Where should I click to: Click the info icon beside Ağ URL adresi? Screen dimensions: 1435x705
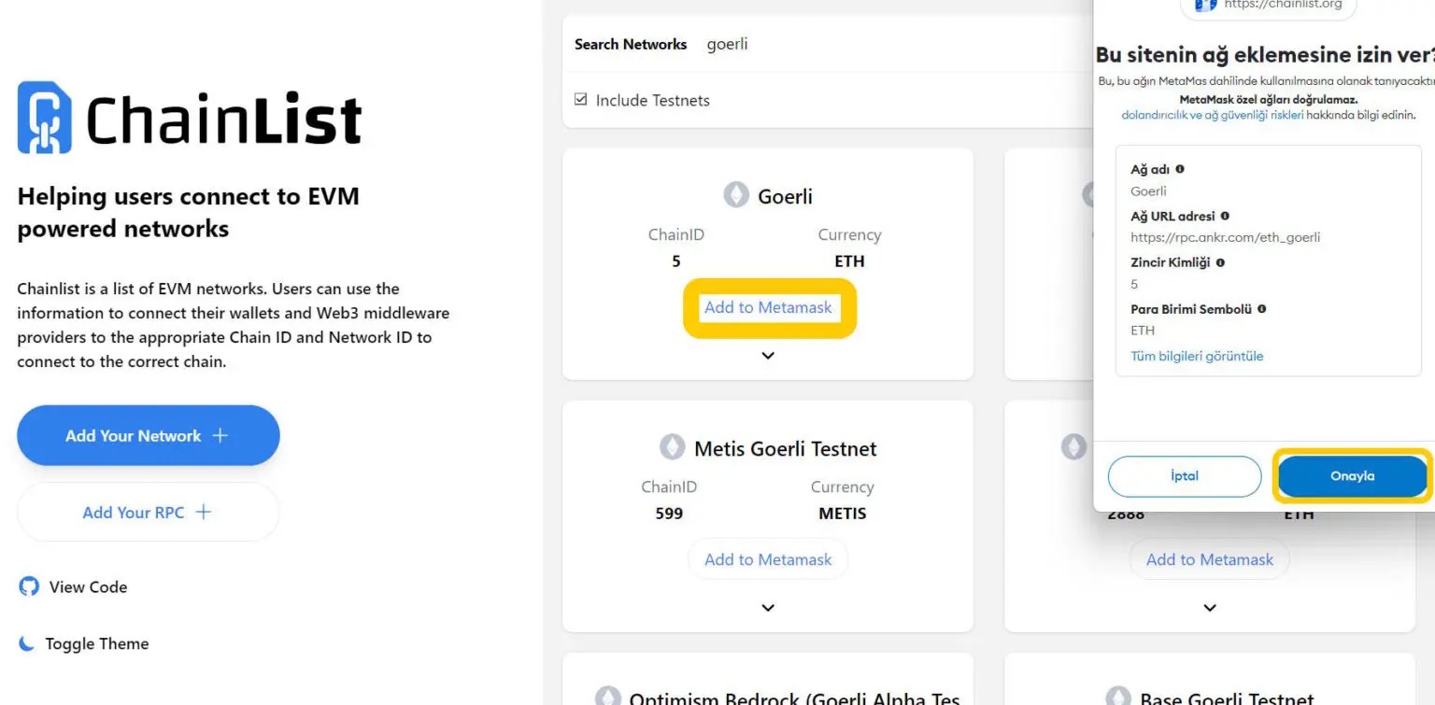click(1225, 216)
